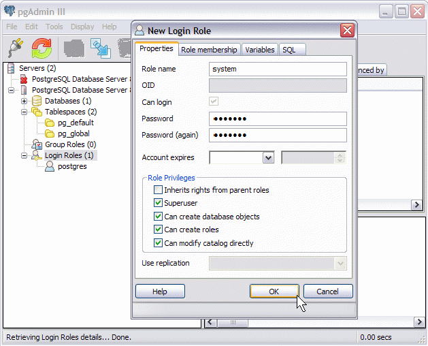Select Login Roles (1) in tree
The width and height of the screenshot is (428, 346).
[x=69, y=155]
